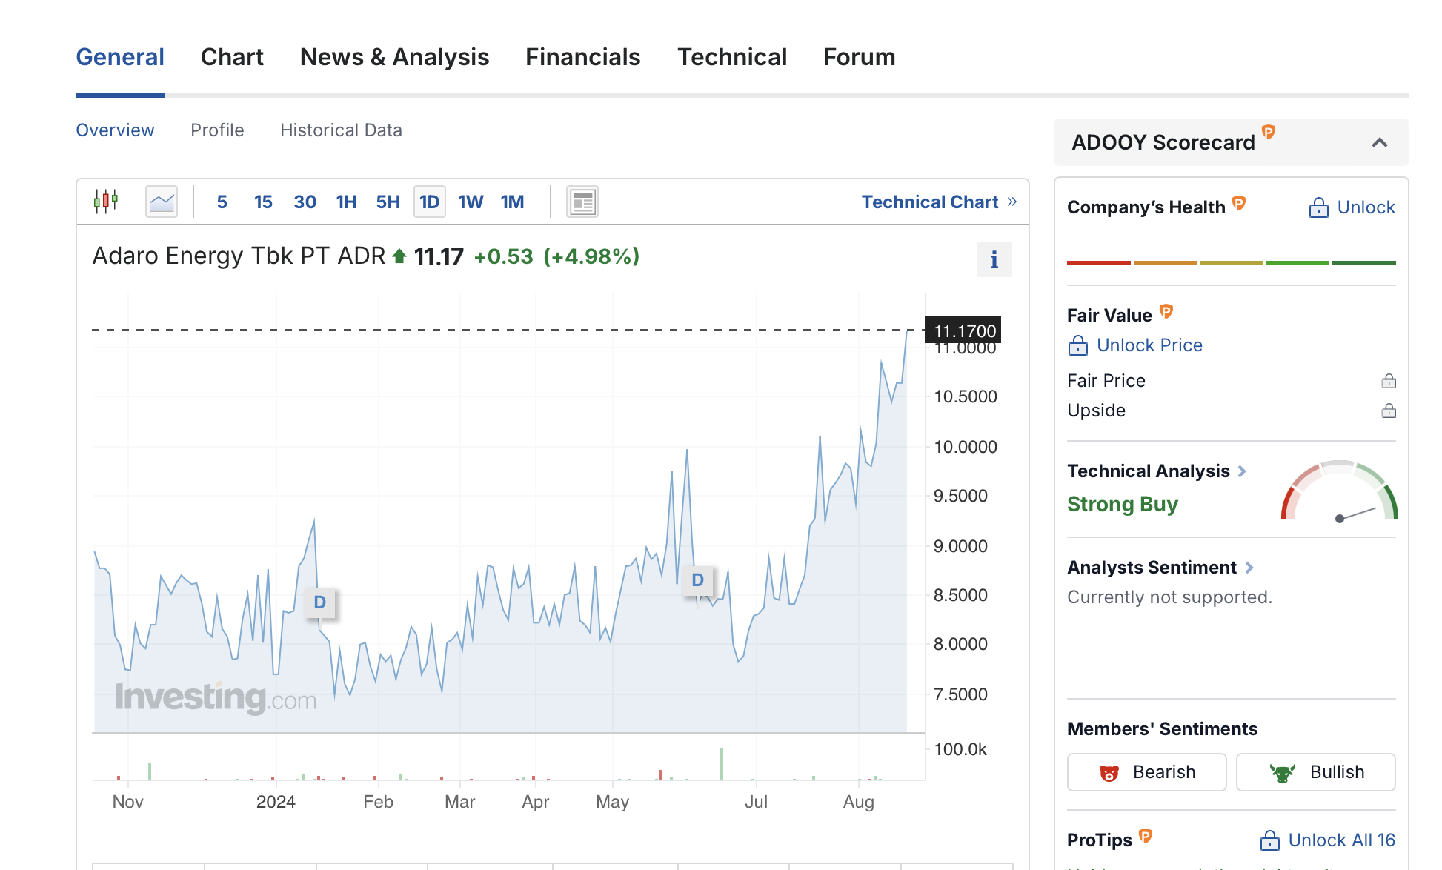This screenshot has height=870, width=1442.
Task: Click the chart info 'i' icon
Action: click(994, 259)
